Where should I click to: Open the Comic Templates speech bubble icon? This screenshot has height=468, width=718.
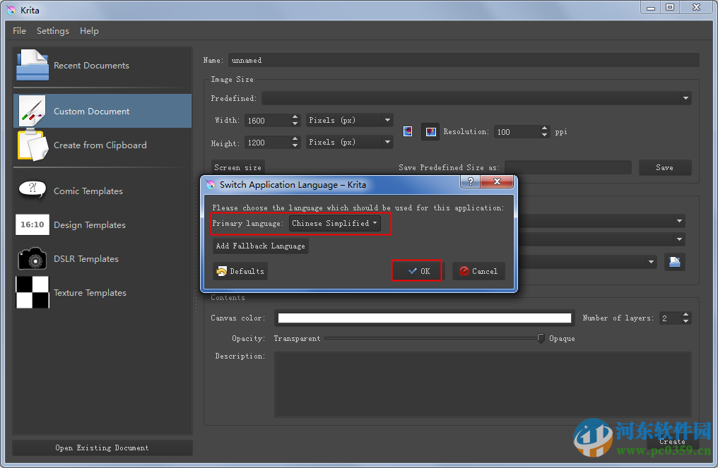32,189
